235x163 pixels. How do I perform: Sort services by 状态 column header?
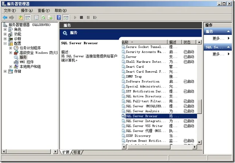[x=189, y=42]
